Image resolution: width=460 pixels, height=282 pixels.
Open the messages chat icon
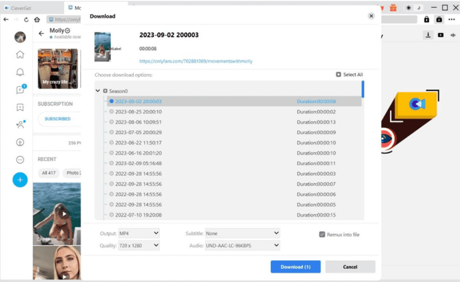20,90
